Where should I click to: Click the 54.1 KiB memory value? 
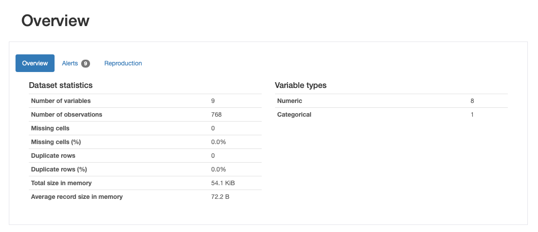[x=223, y=183]
